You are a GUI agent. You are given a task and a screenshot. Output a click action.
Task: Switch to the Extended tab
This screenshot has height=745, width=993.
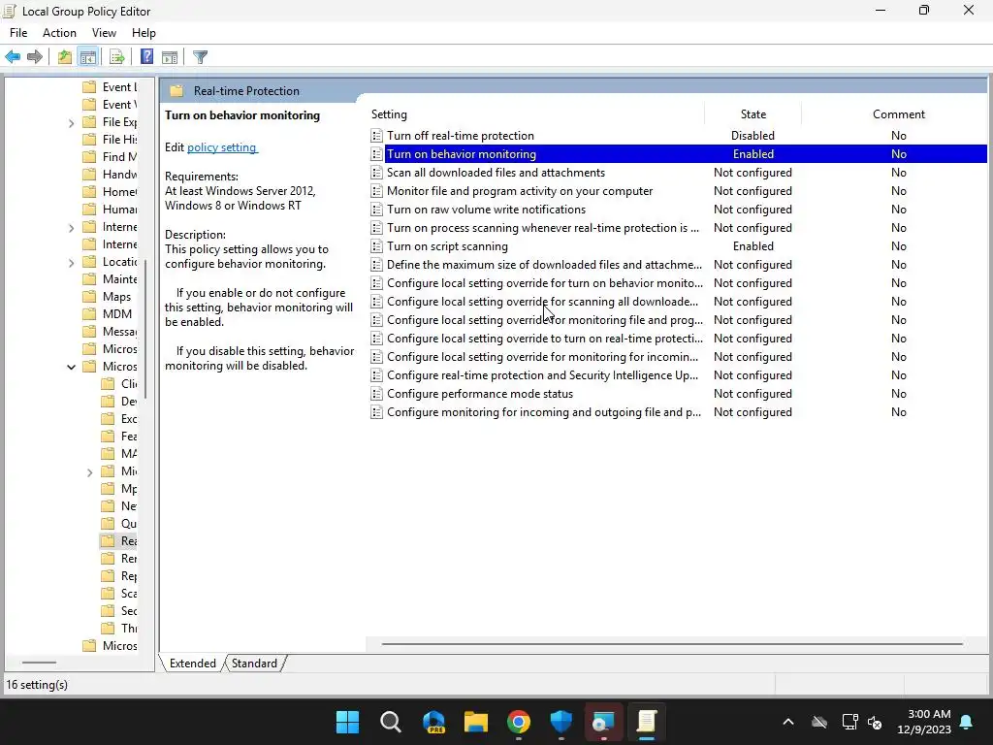click(193, 664)
